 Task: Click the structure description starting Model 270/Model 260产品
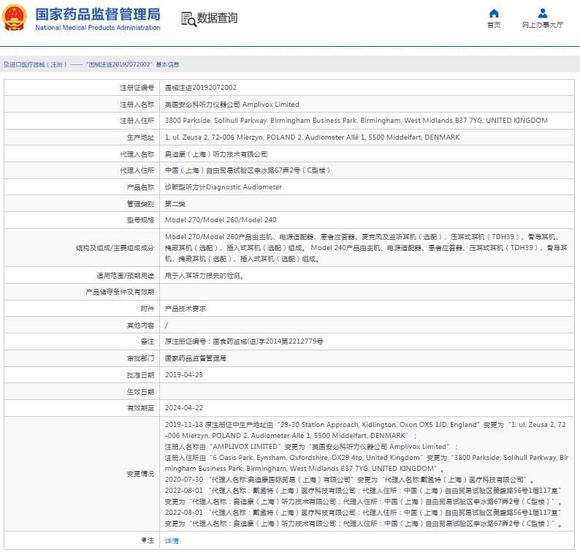[x=366, y=248]
